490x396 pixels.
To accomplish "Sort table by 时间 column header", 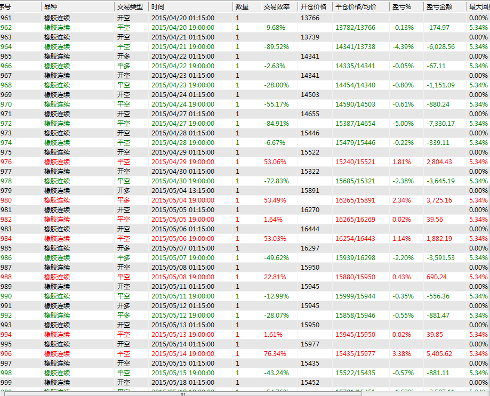I will pyautogui.click(x=158, y=6).
